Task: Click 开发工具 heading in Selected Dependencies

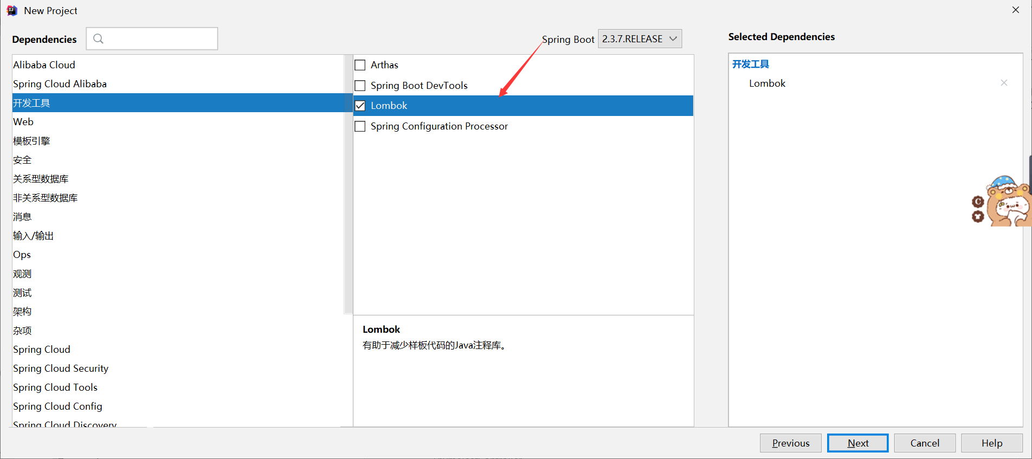Action: (x=751, y=64)
